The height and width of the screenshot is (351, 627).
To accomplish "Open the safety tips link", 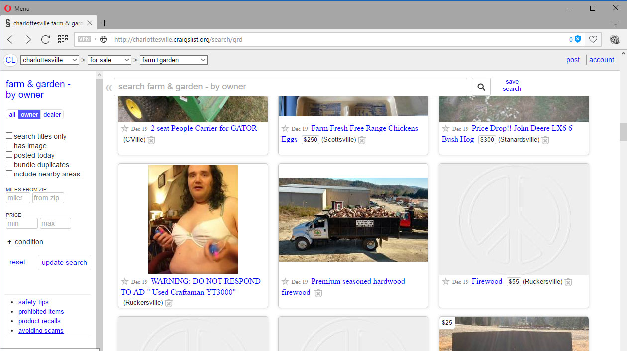I will (x=33, y=302).
